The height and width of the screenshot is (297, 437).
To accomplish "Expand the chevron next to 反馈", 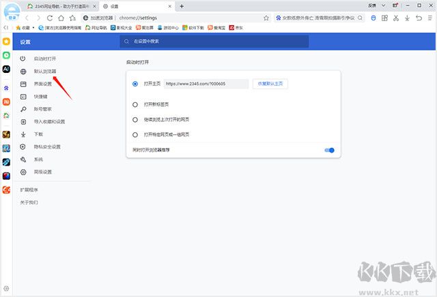I will pyautogui.click(x=383, y=5).
